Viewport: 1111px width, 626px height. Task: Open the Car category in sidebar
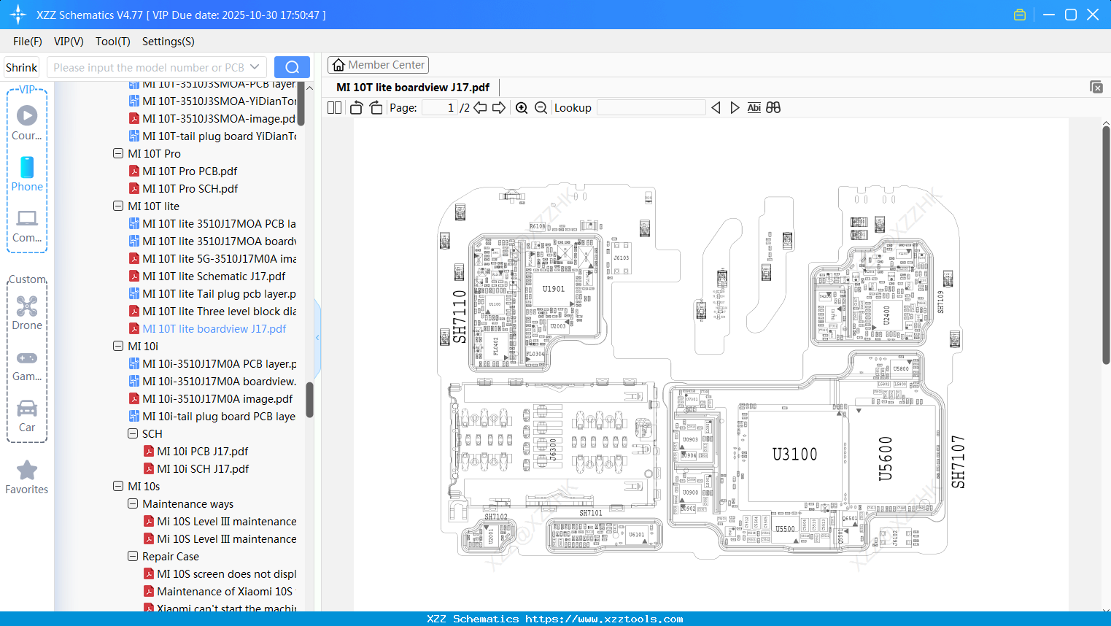point(27,416)
